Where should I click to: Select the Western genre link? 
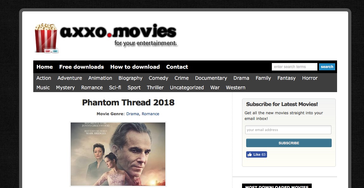point(236,88)
